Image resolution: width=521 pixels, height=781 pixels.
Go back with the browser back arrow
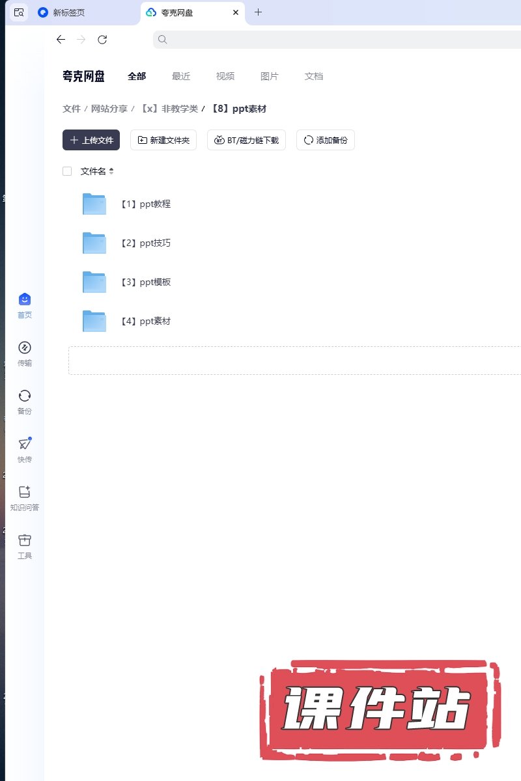(x=61, y=40)
